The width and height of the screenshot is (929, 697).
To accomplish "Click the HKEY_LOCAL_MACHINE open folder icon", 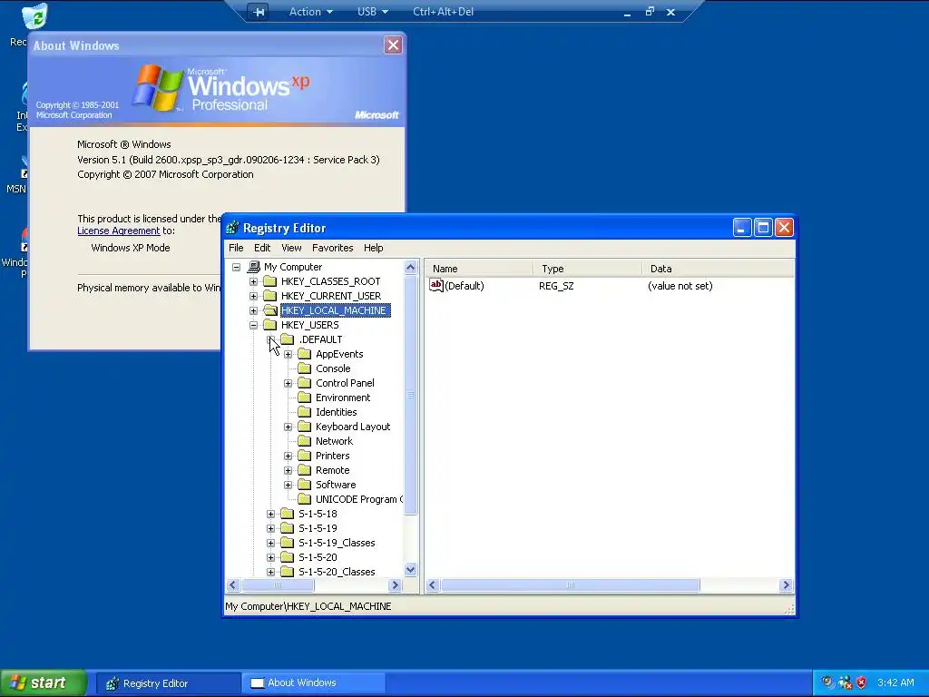I will (x=270, y=310).
